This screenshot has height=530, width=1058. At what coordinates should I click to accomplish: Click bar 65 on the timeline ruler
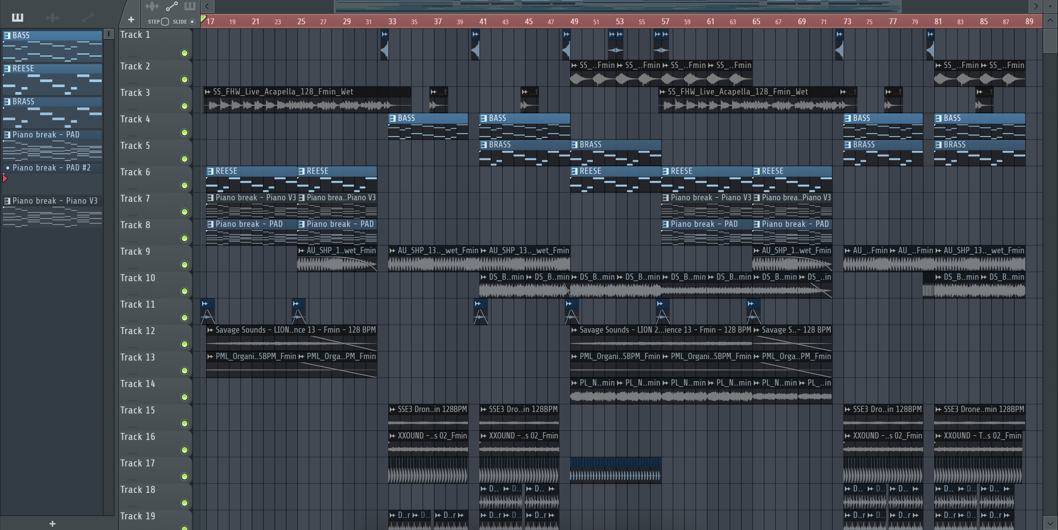coord(756,21)
